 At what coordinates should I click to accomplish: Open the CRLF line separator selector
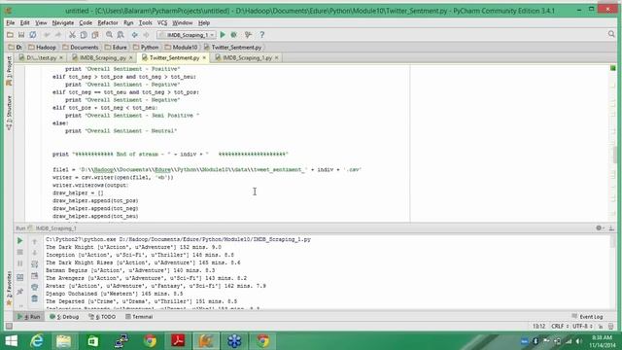tap(560, 327)
